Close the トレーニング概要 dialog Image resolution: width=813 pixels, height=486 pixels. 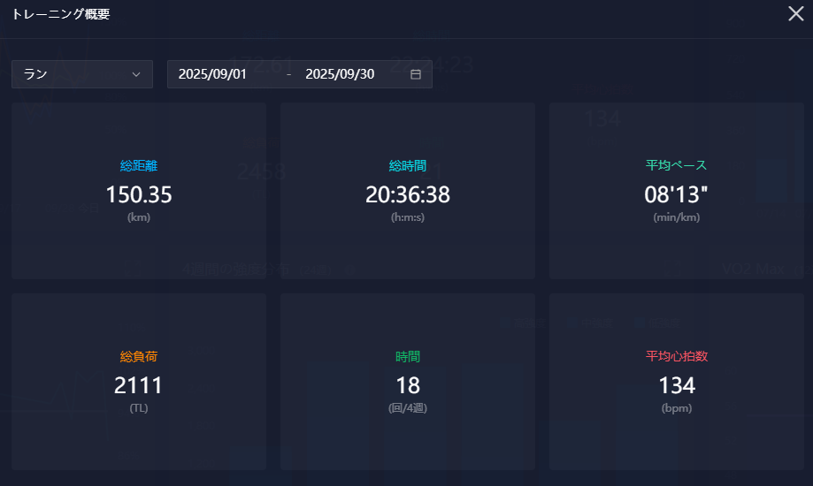[x=795, y=14]
